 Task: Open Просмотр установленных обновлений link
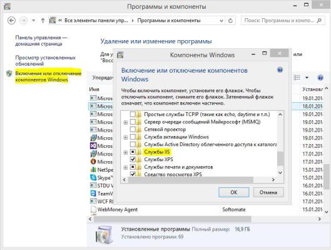point(46,61)
